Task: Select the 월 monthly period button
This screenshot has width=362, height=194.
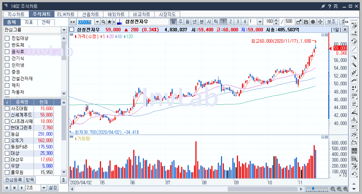Action: (188, 22)
